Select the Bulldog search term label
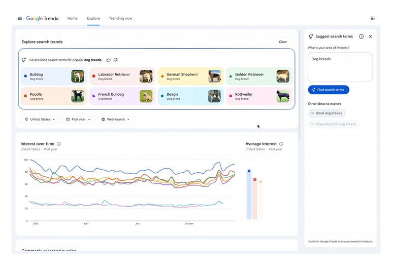Viewport: 393px width, 272px height. [37, 74]
